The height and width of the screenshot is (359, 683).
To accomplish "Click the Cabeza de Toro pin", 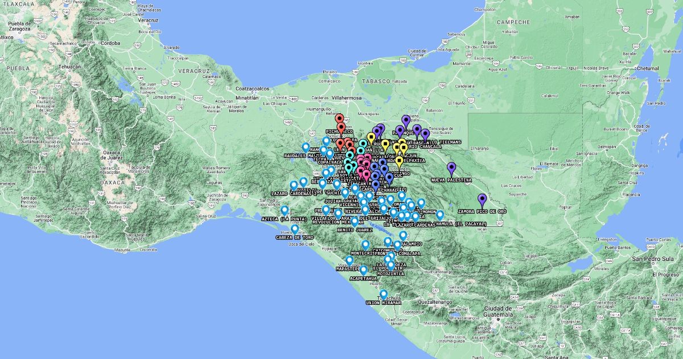I will [295, 229].
